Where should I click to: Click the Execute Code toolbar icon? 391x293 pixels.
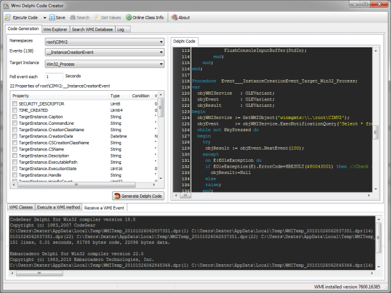pyautogui.click(x=8, y=18)
